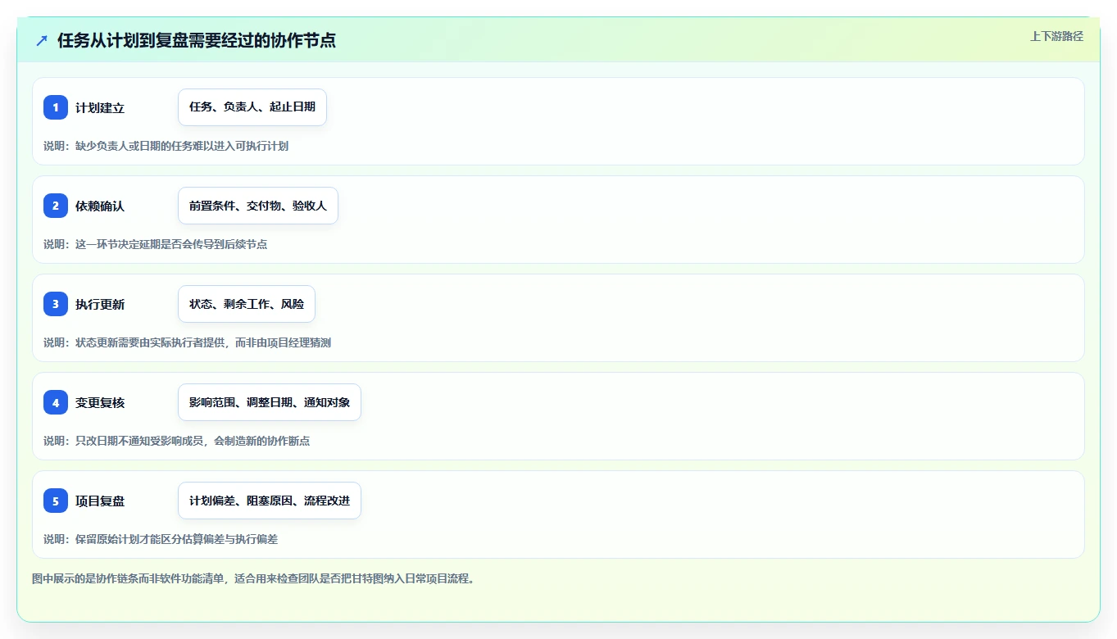1117x639 pixels.
Task: Click the 前置条件、交付物、验收人 chip
Action: point(258,206)
